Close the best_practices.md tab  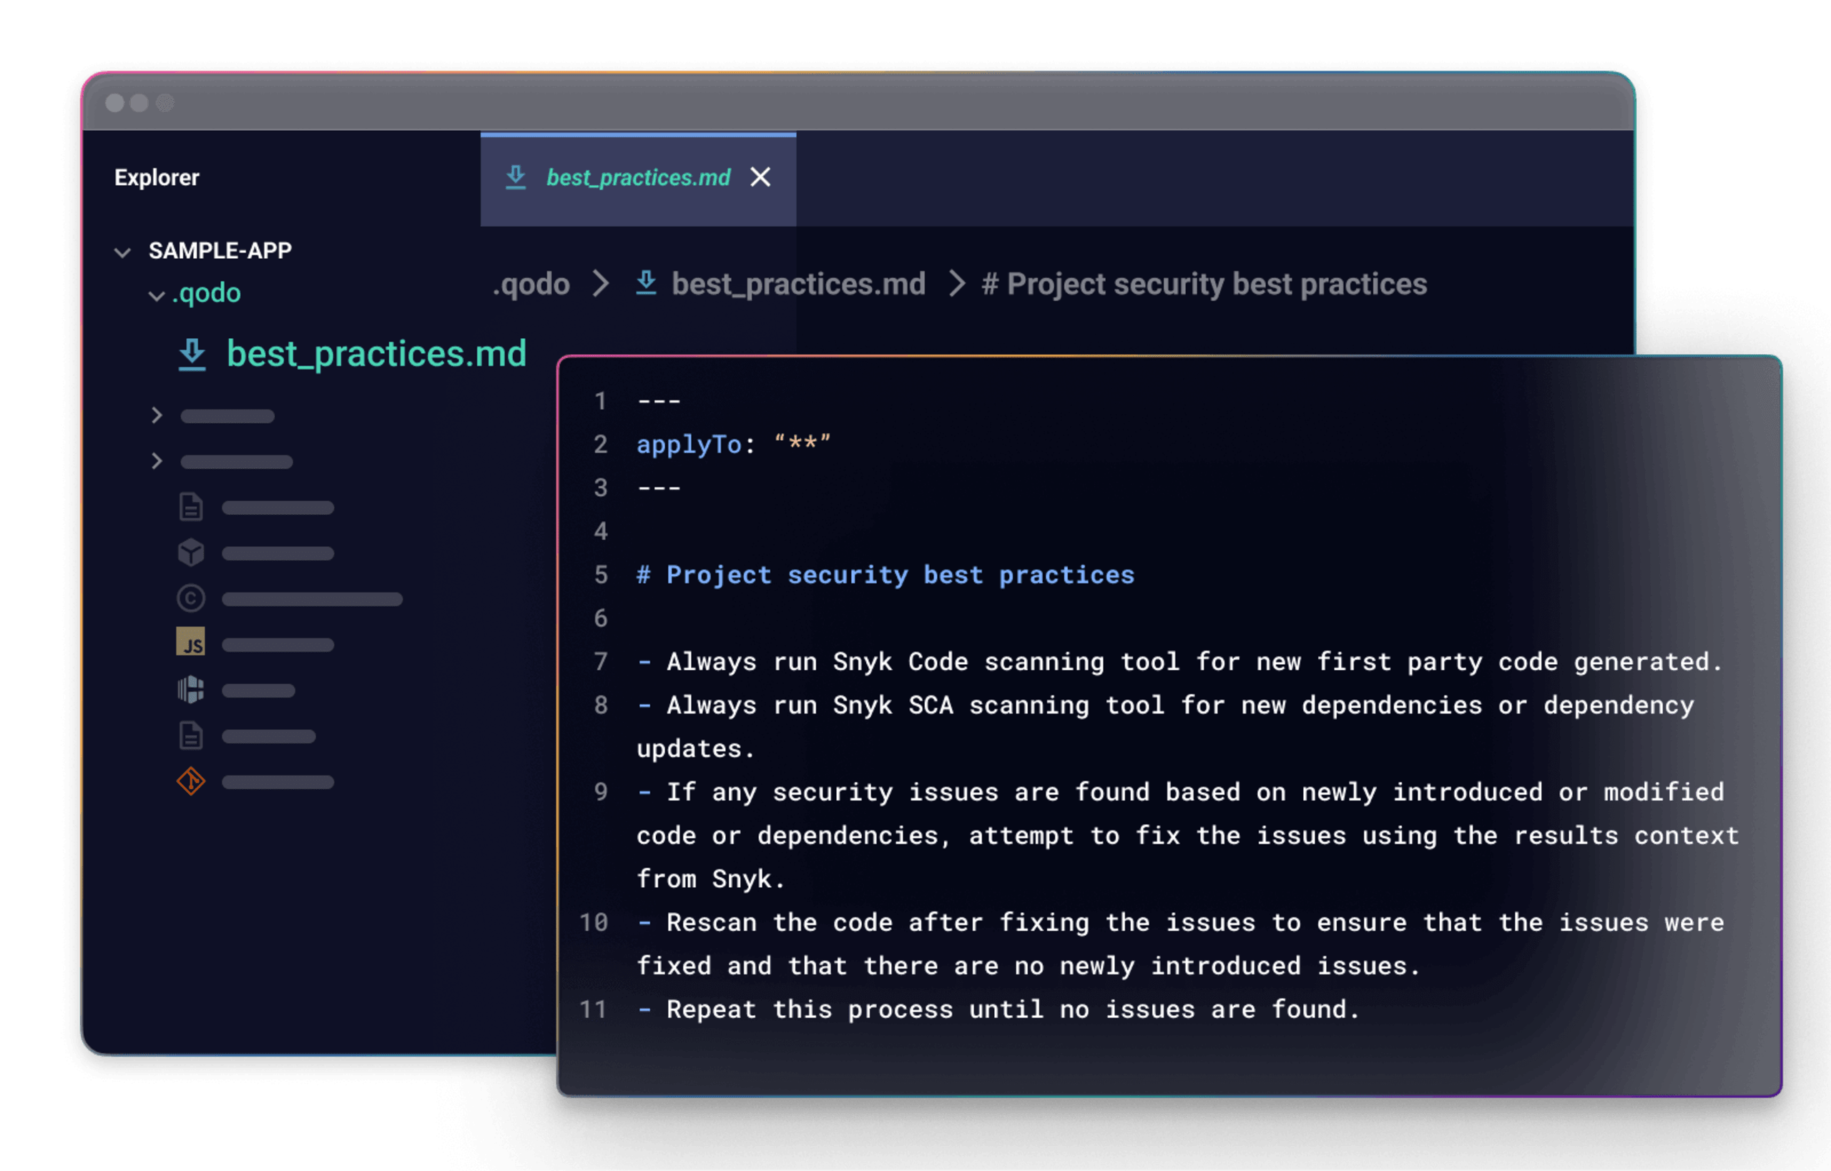point(760,177)
